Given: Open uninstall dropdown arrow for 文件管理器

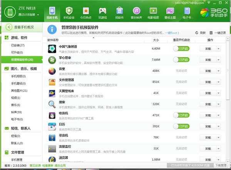Looking at the screenshot, I should point(218,82).
